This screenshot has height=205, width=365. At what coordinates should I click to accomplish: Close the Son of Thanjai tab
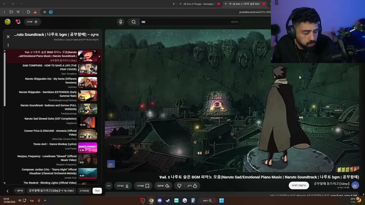point(181,4)
